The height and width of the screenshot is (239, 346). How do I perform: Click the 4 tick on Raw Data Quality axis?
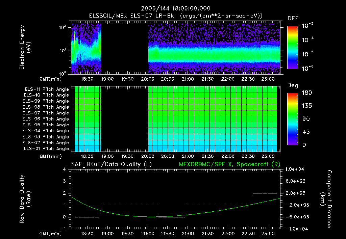click(x=65, y=169)
